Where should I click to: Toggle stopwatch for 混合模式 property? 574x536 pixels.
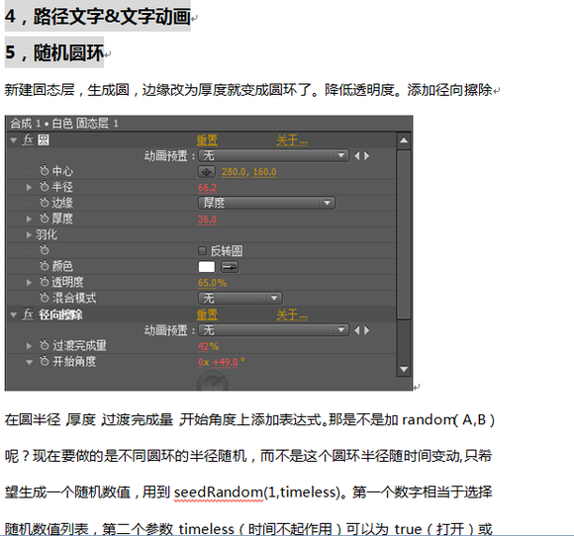coord(44,298)
